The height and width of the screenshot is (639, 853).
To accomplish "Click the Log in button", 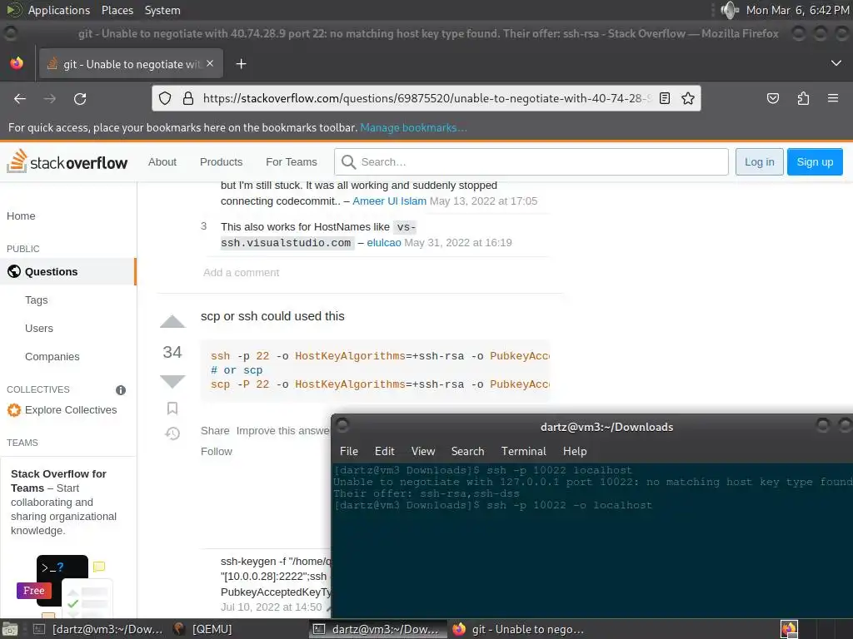I will 759,162.
